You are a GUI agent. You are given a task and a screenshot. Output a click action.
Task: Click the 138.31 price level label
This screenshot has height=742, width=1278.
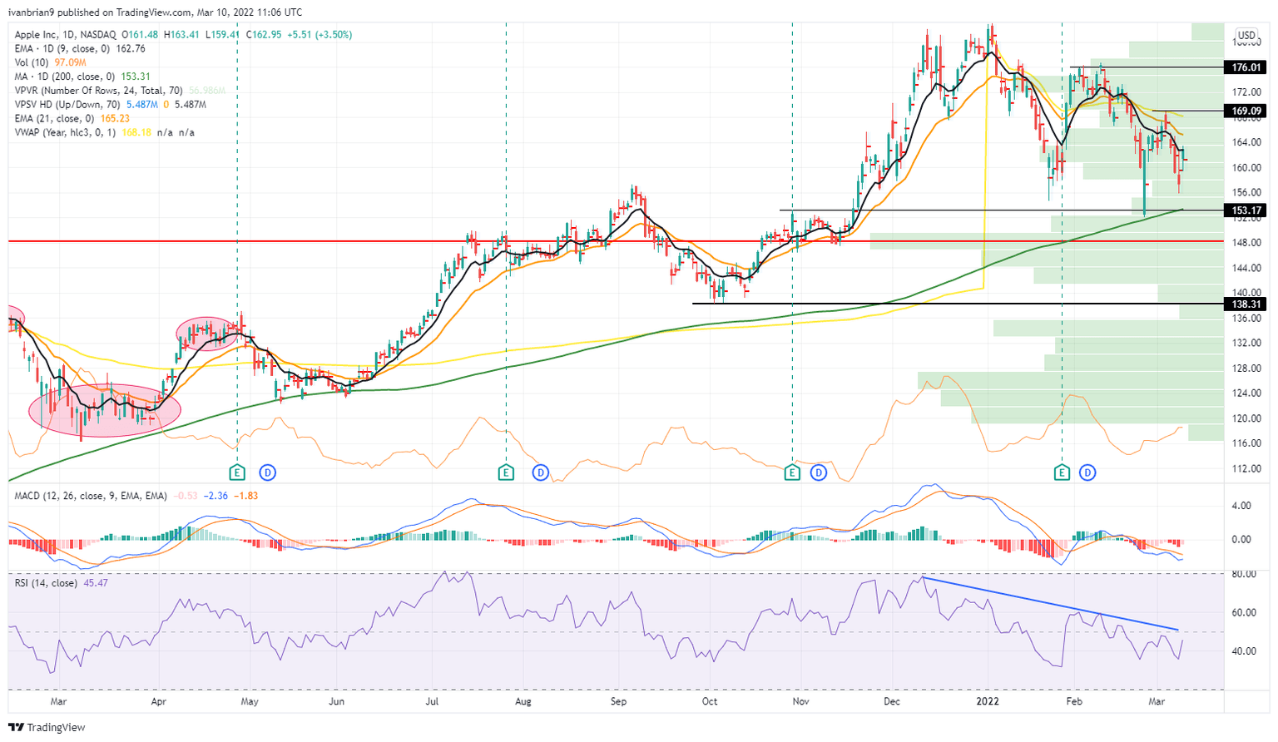point(1247,304)
